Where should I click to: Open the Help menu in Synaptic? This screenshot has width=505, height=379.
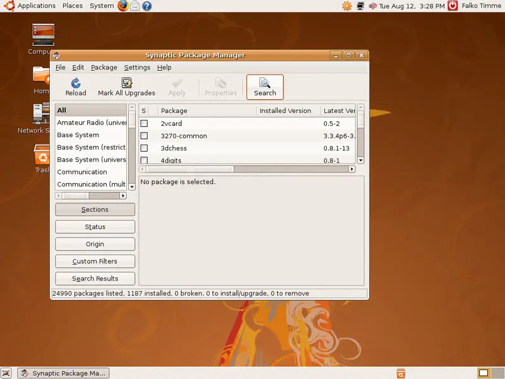pyautogui.click(x=164, y=68)
